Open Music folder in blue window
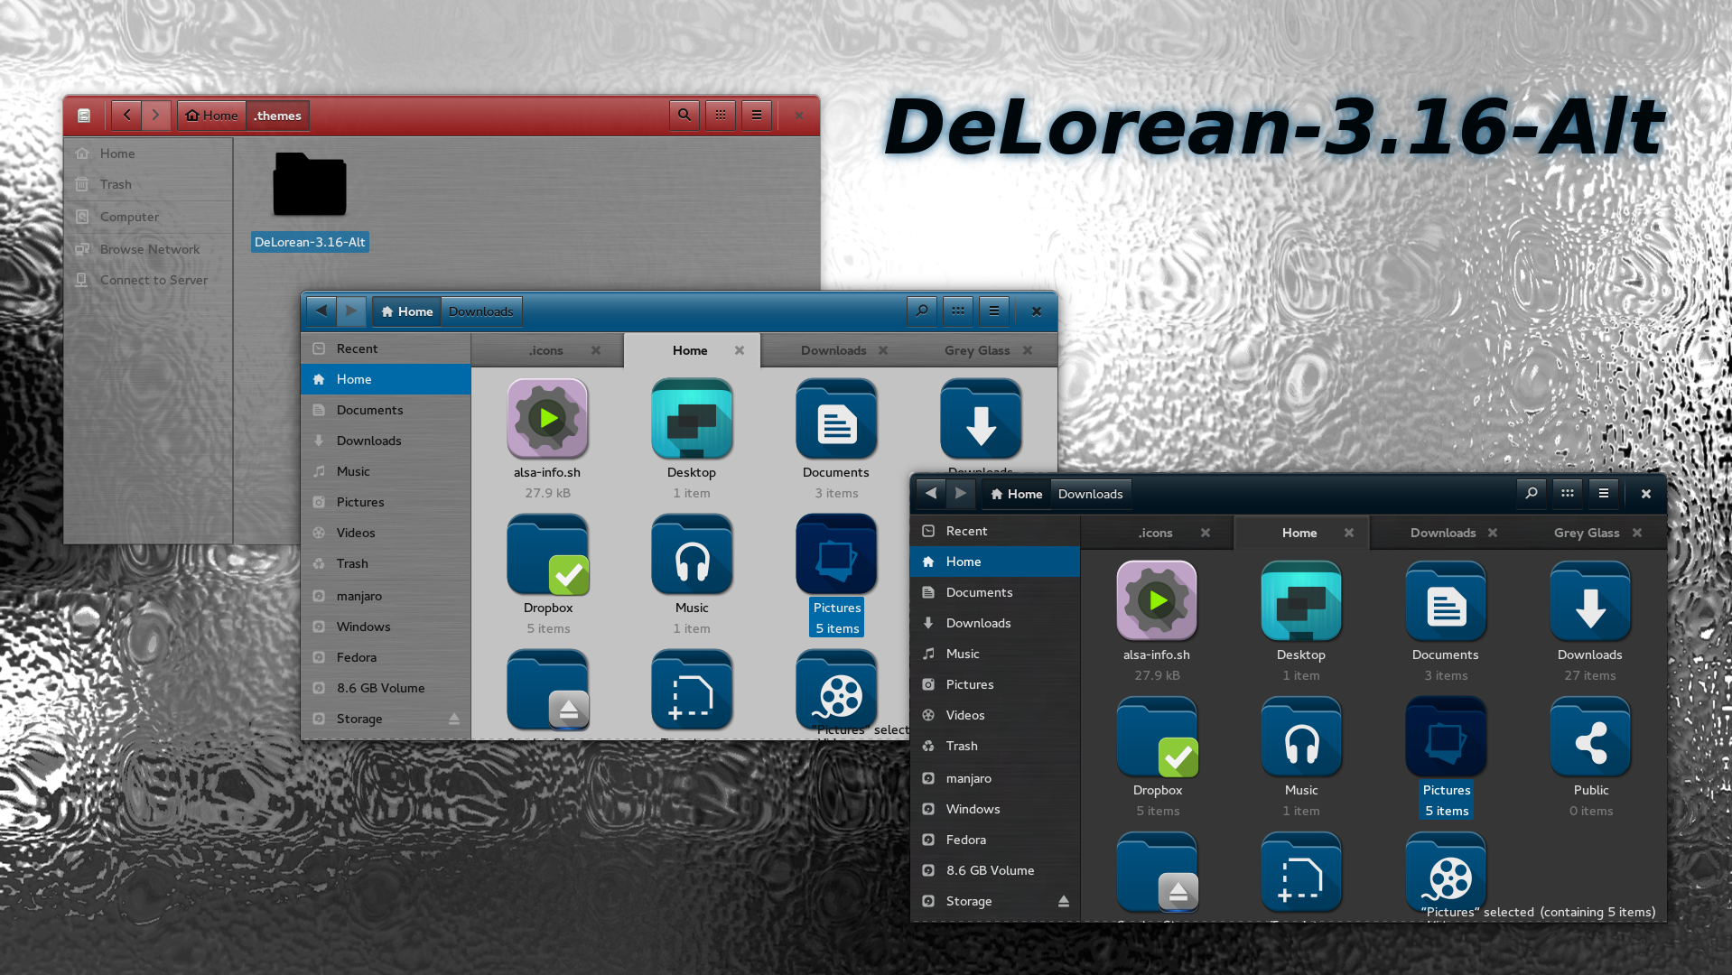Viewport: 1732px width, 975px height. click(x=692, y=554)
